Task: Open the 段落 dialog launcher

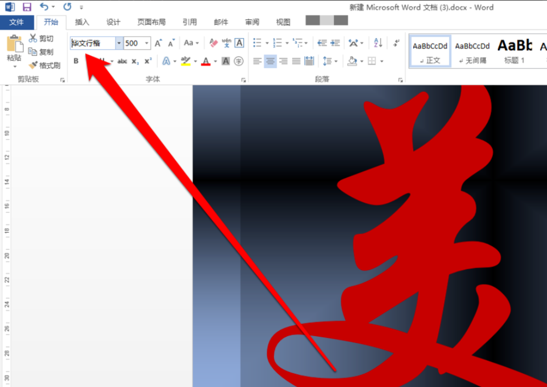Action: pos(400,80)
